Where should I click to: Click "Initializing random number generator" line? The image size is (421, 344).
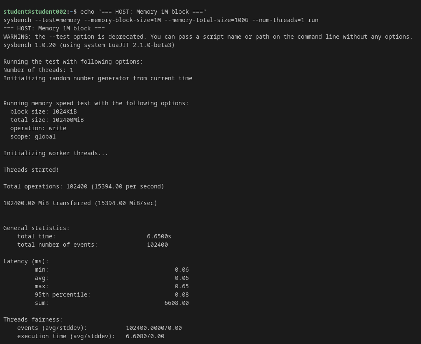(x=98, y=78)
